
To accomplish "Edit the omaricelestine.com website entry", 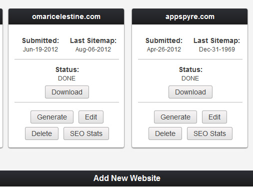I will [91, 117].
